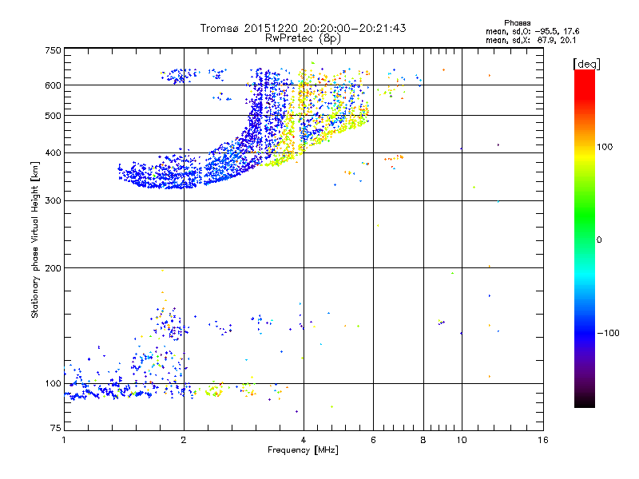Click the 'mean, sd,X: 87.9, 20.1' statistic
Viewport: 639px width, 479px height.
(530, 40)
